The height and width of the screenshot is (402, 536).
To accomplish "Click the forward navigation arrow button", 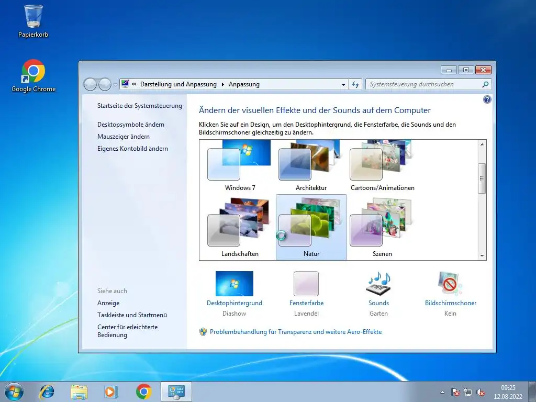I will (x=105, y=84).
